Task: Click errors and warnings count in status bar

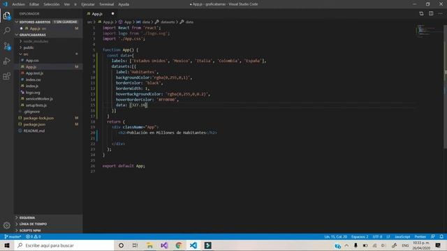Action: pyautogui.click(x=33, y=236)
